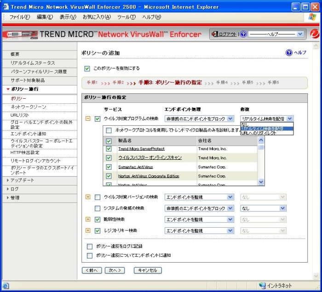
Task: Check ウイルス対策バージョンの検索 checkbox
Action: click(98, 197)
